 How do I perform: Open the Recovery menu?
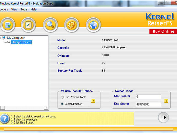[x=4, y=9]
